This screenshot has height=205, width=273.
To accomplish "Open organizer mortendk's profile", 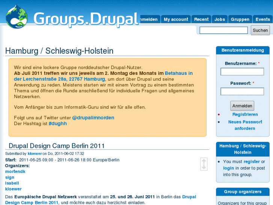I will coord(15,172).
